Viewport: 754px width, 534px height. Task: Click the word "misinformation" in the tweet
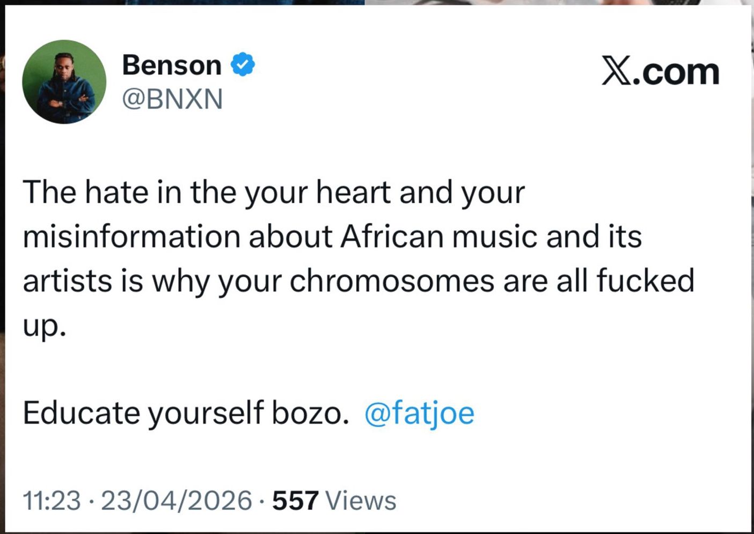point(131,236)
